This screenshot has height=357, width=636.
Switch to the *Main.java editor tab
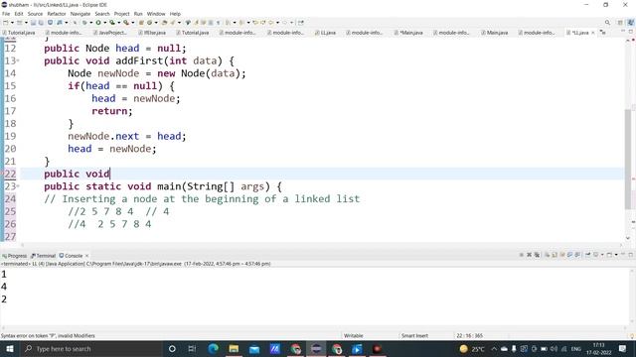[408, 33]
